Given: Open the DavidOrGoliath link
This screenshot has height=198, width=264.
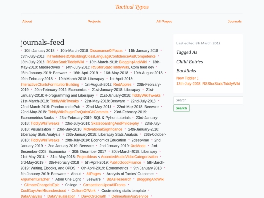Looking at the screenshot, I should (93, 196).
